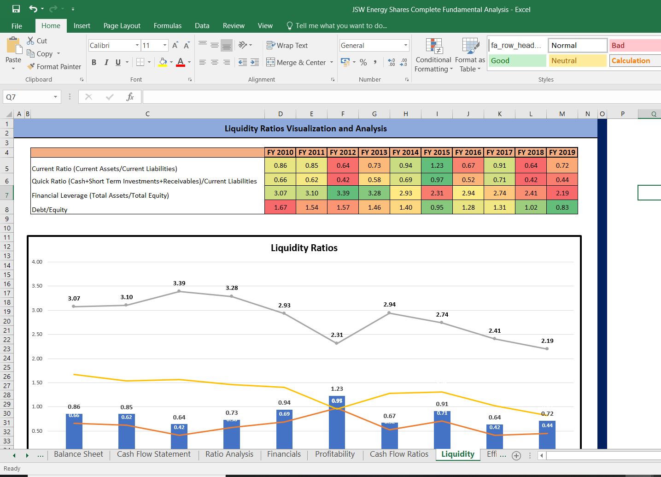Increase font size with the large A icon
Viewport: 661px width, 477px height.
pos(175,45)
